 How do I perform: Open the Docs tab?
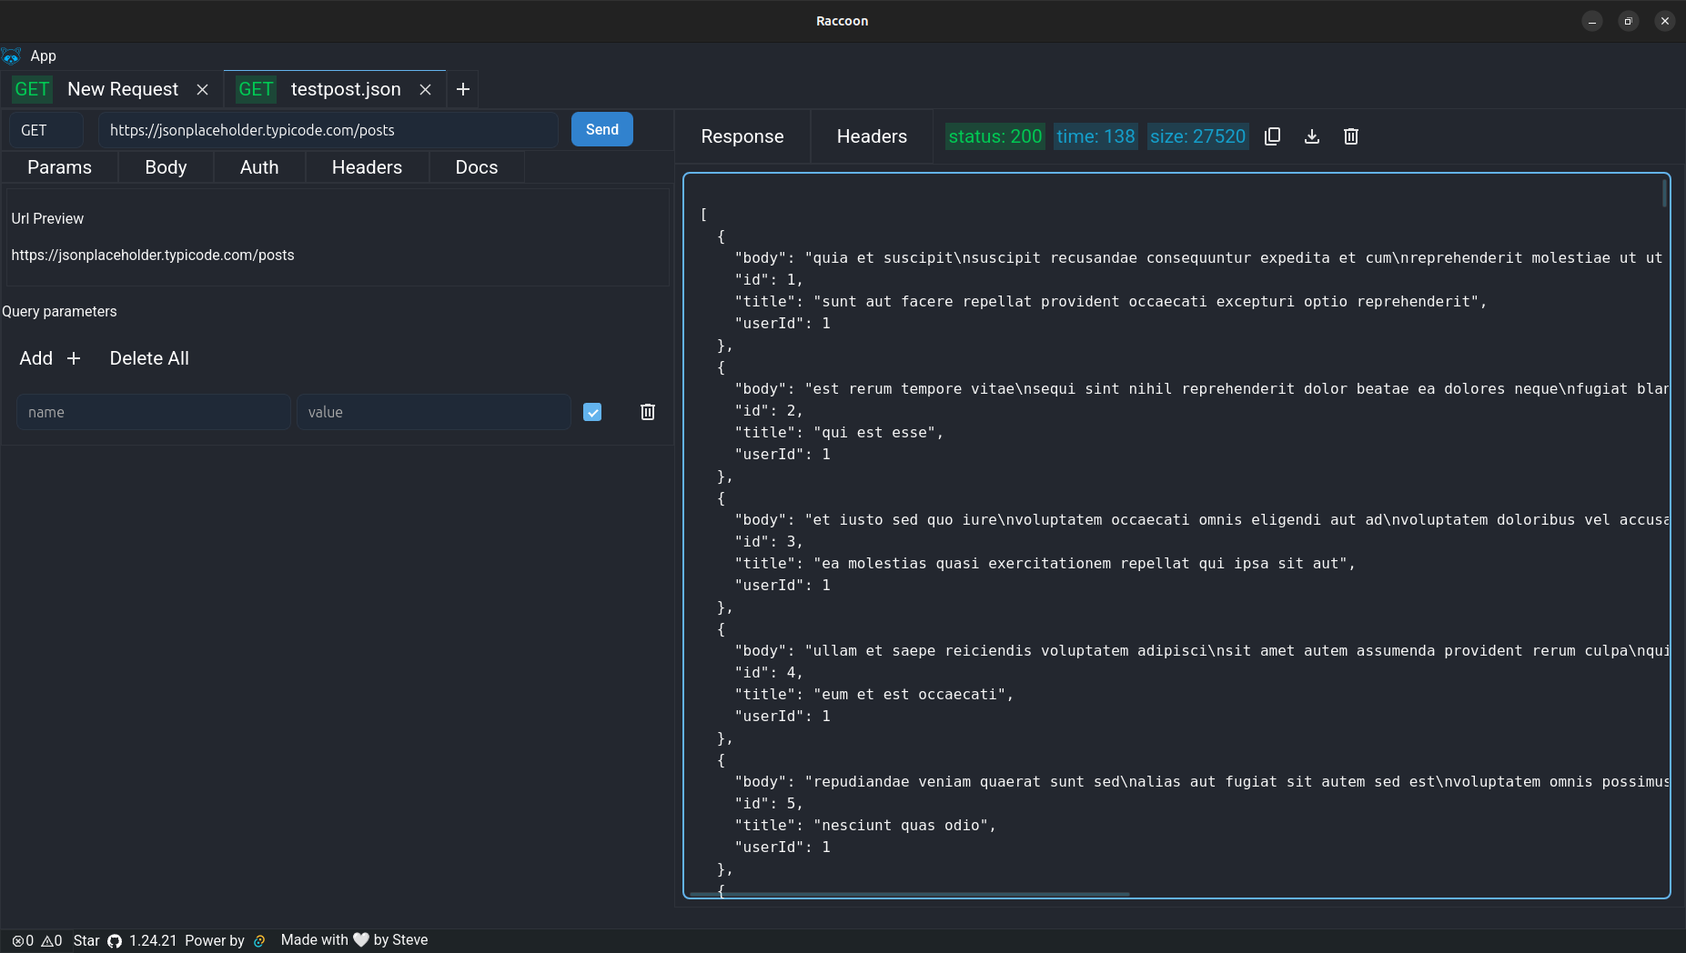[x=477, y=167]
